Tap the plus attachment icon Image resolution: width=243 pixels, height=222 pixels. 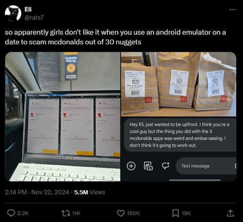131,166
